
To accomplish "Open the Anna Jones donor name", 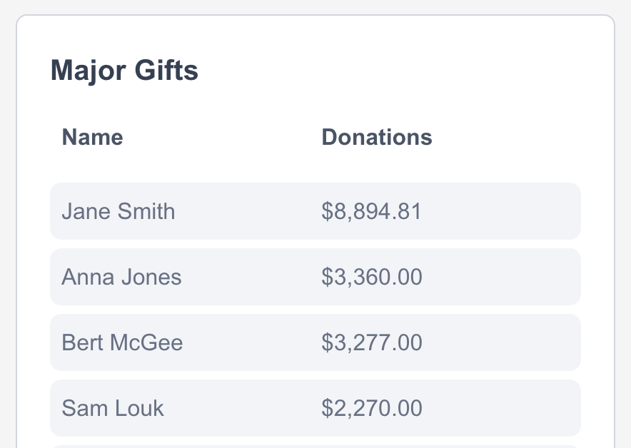I will [x=121, y=277].
